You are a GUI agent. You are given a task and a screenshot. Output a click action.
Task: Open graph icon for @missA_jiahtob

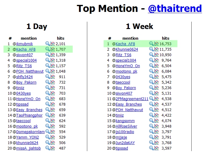[53, 148]
